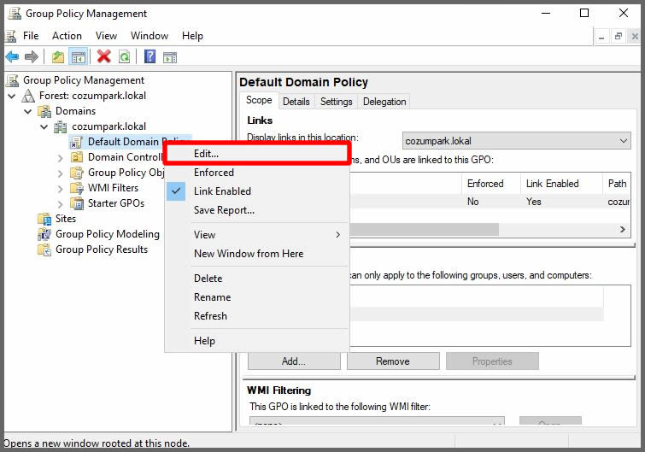The height and width of the screenshot is (452, 645).
Task: Open the Window menu
Action: (150, 36)
